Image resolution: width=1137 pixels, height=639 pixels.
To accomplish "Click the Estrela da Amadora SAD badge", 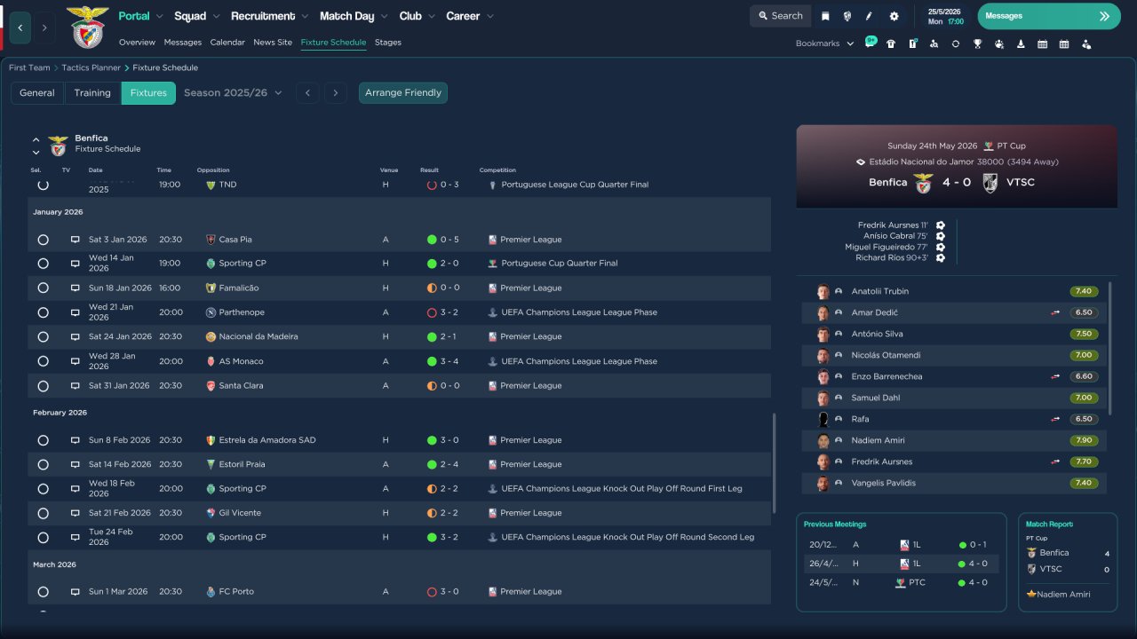I will coord(211,440).
